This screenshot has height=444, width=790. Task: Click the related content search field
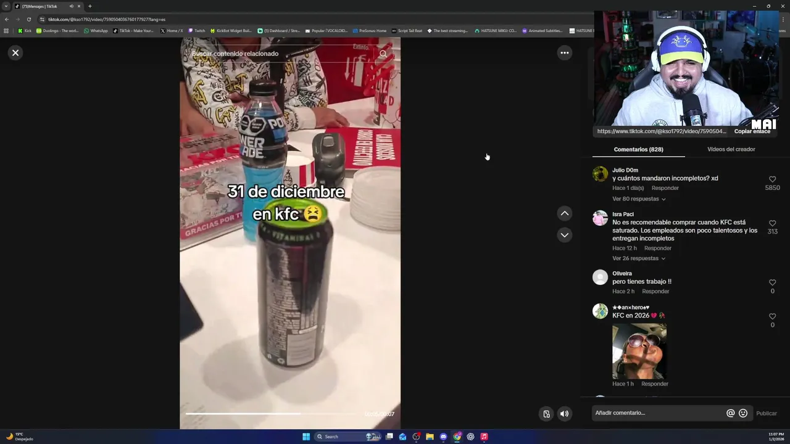pos(281,54)
